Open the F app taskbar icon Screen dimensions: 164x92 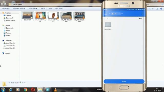pyautogui.click(x=48, y=90)
